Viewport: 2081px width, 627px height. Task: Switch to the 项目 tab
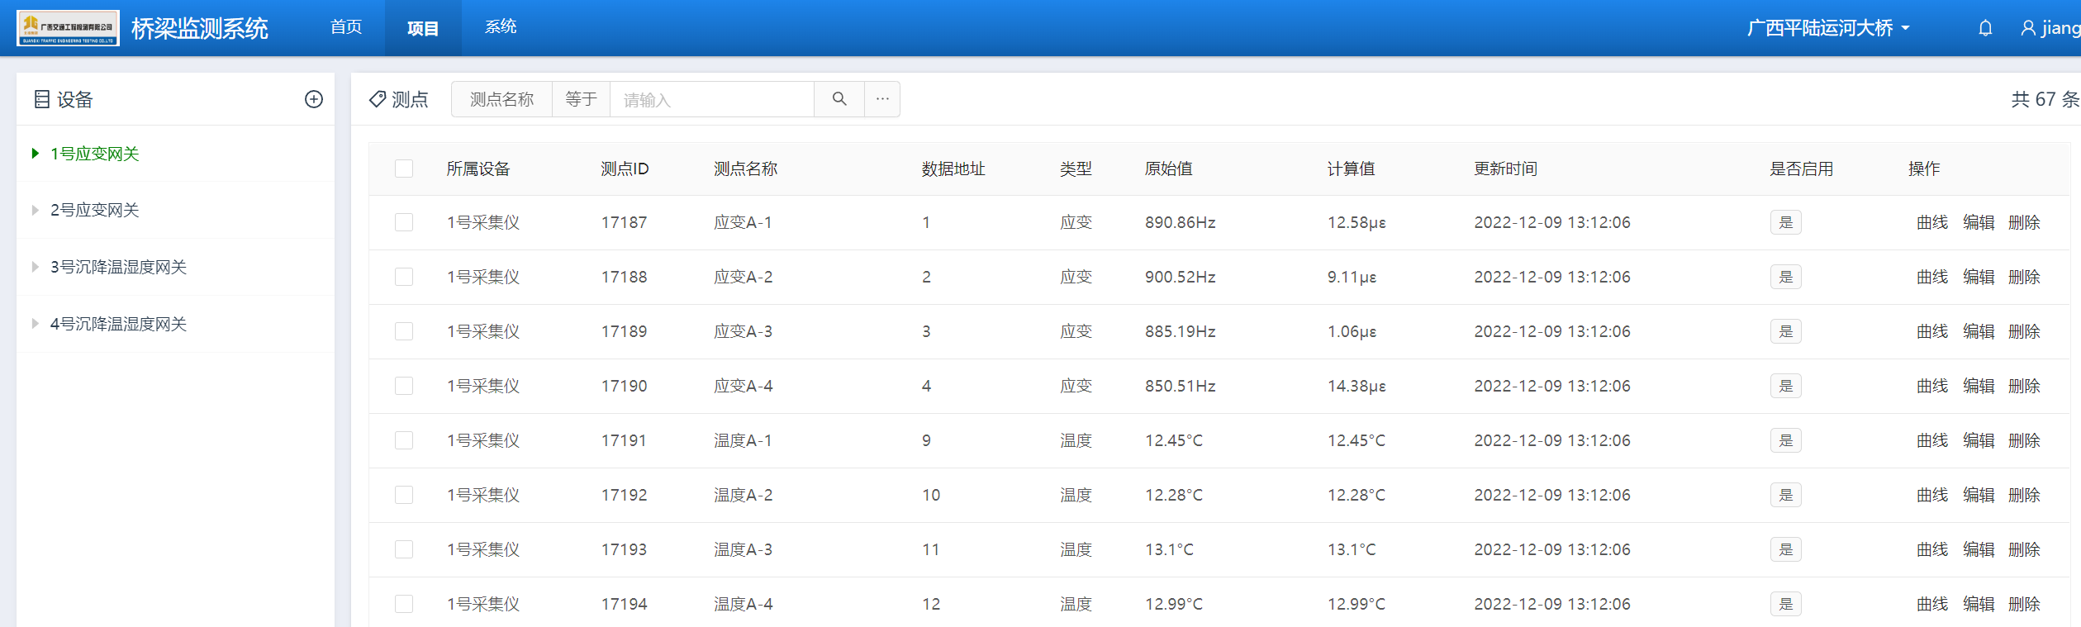coord(423,28)
